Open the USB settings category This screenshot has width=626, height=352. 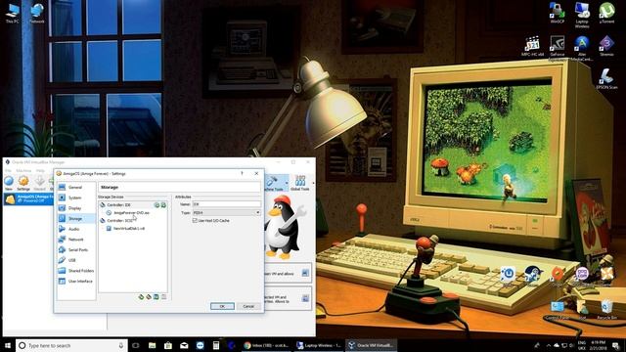tap(75, 260)
